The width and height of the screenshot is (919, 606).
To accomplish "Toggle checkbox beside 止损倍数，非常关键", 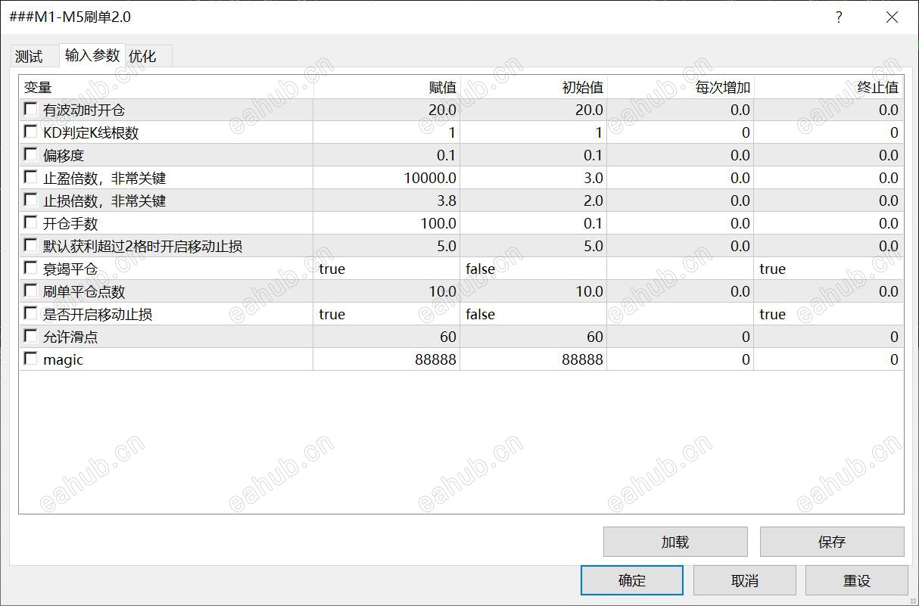I will pos(30,200).
